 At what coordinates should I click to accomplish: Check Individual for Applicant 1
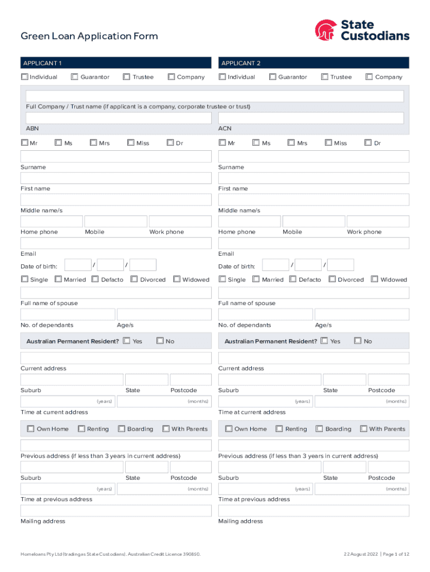(x=25, y=77)
